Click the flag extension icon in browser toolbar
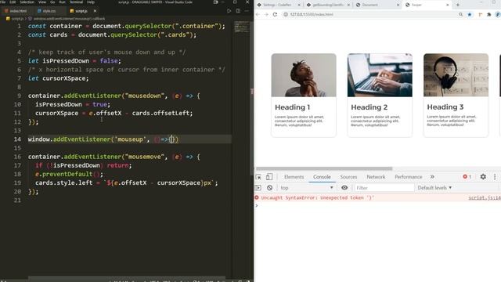The image size is (501, 282). point(480,14)
